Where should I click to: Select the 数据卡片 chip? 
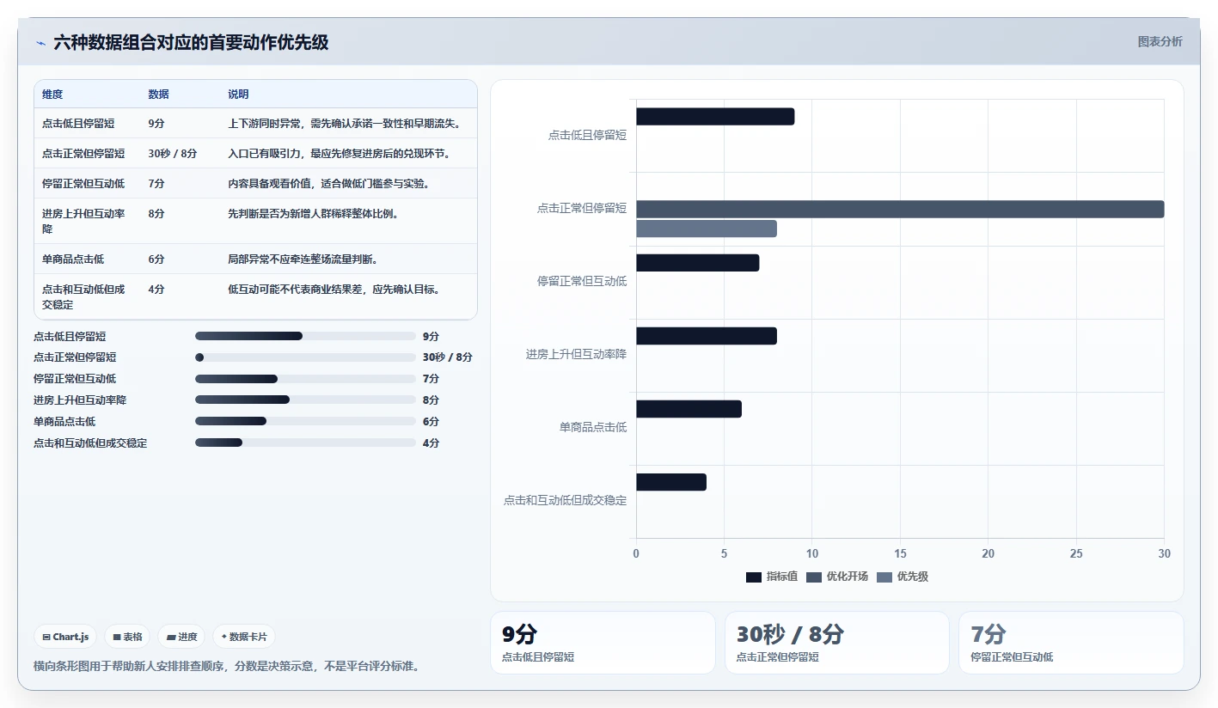pyautogui.click(x=244, y=637)
